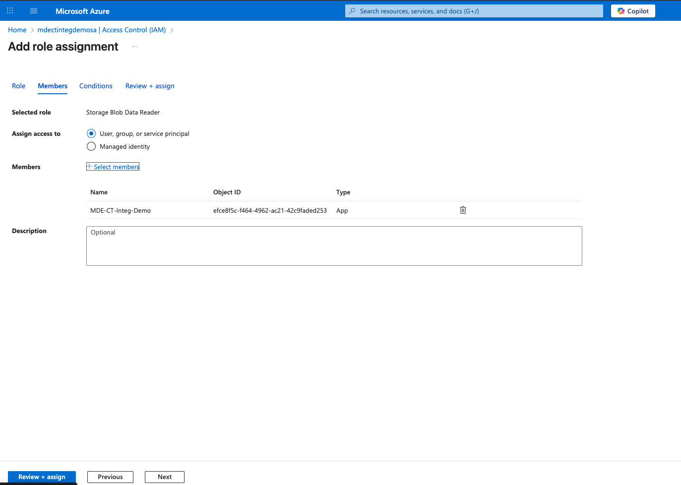
Task: Click the search magnifier icon
Action: pos(353,11)
